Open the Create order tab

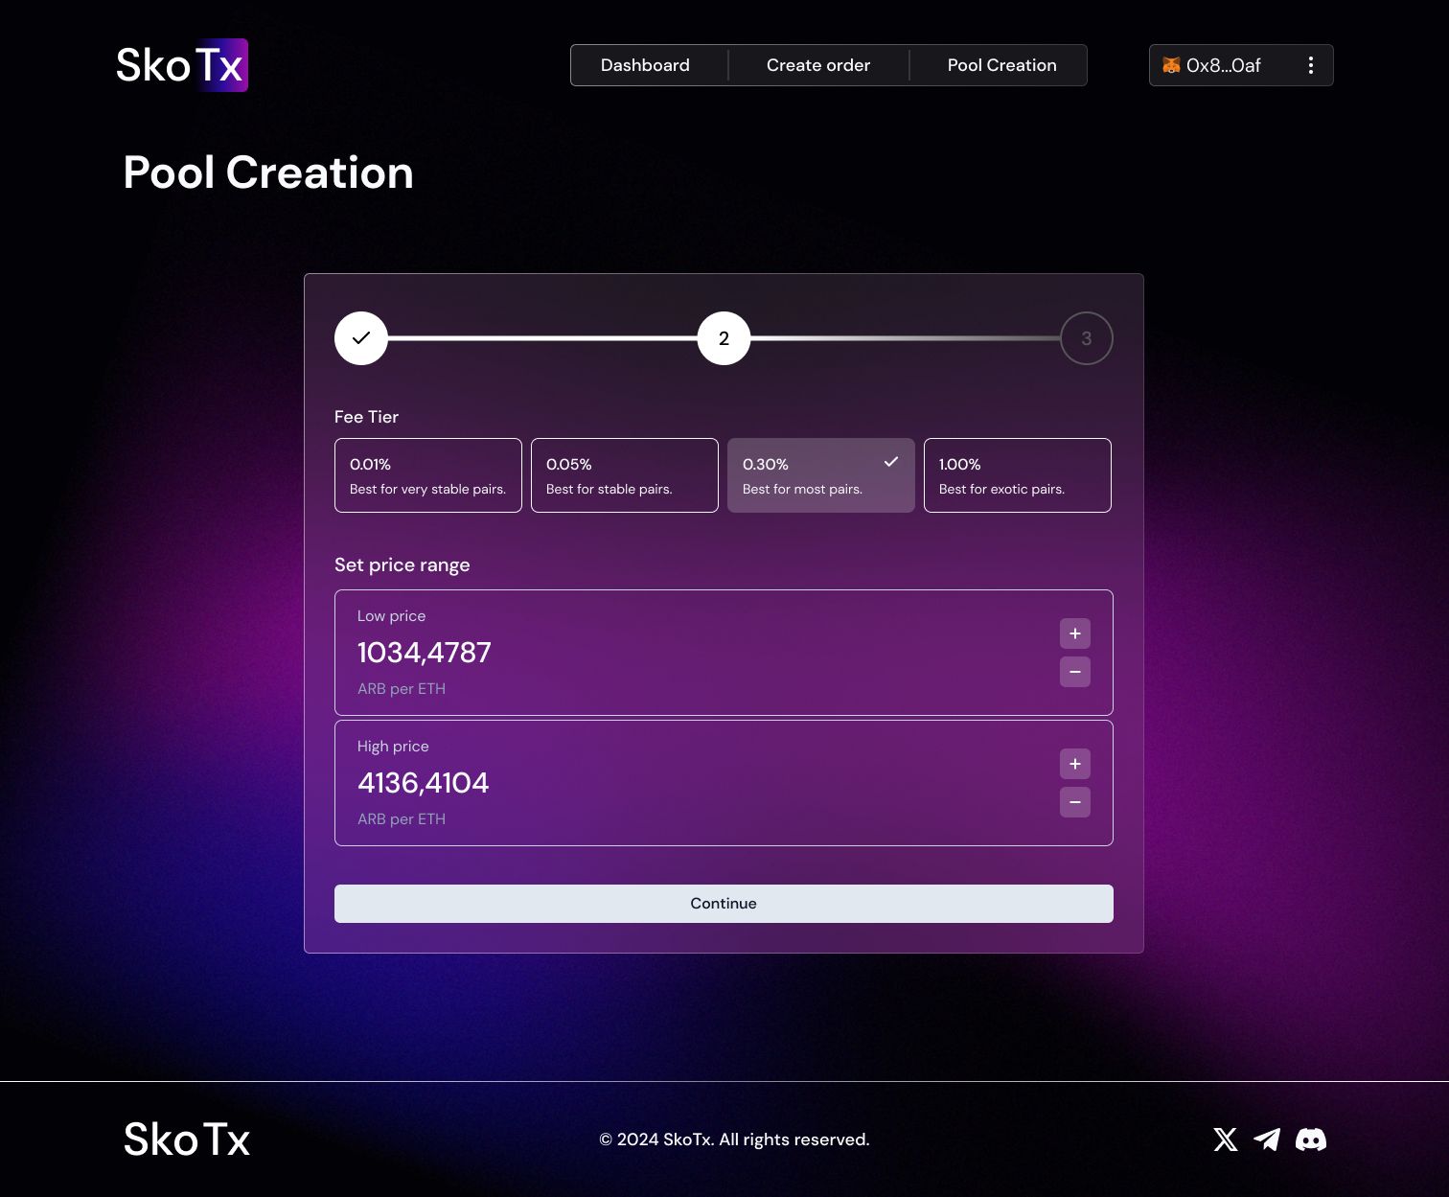pos(818,65)
